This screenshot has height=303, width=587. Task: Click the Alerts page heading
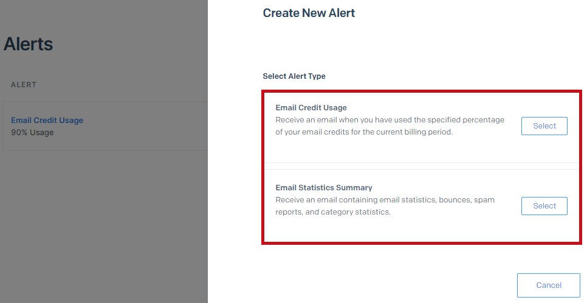pos(29,44)
